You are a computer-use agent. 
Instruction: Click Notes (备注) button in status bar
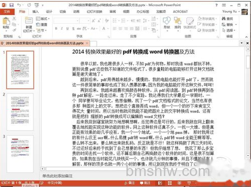tap(130, 183)
